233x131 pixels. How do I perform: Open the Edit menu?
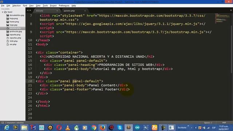(x=8, y=6)
